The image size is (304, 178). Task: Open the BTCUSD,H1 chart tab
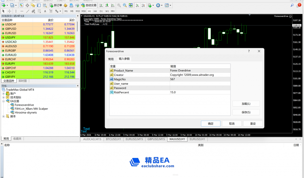(113, 139)
